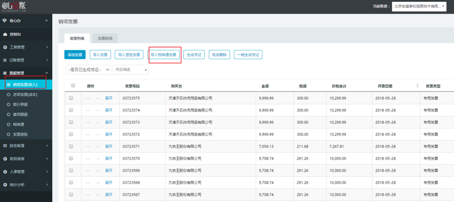Check the row for invoice 03723568
This screenshot has height=202, width=454.
click(x=71, y=183)
